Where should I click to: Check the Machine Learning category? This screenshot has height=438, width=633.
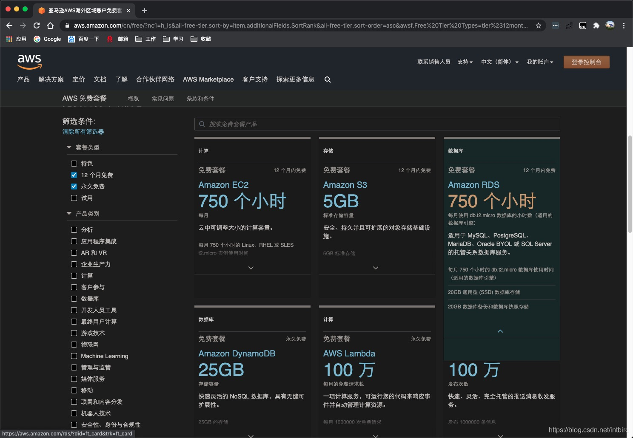(x=74, y=356)
